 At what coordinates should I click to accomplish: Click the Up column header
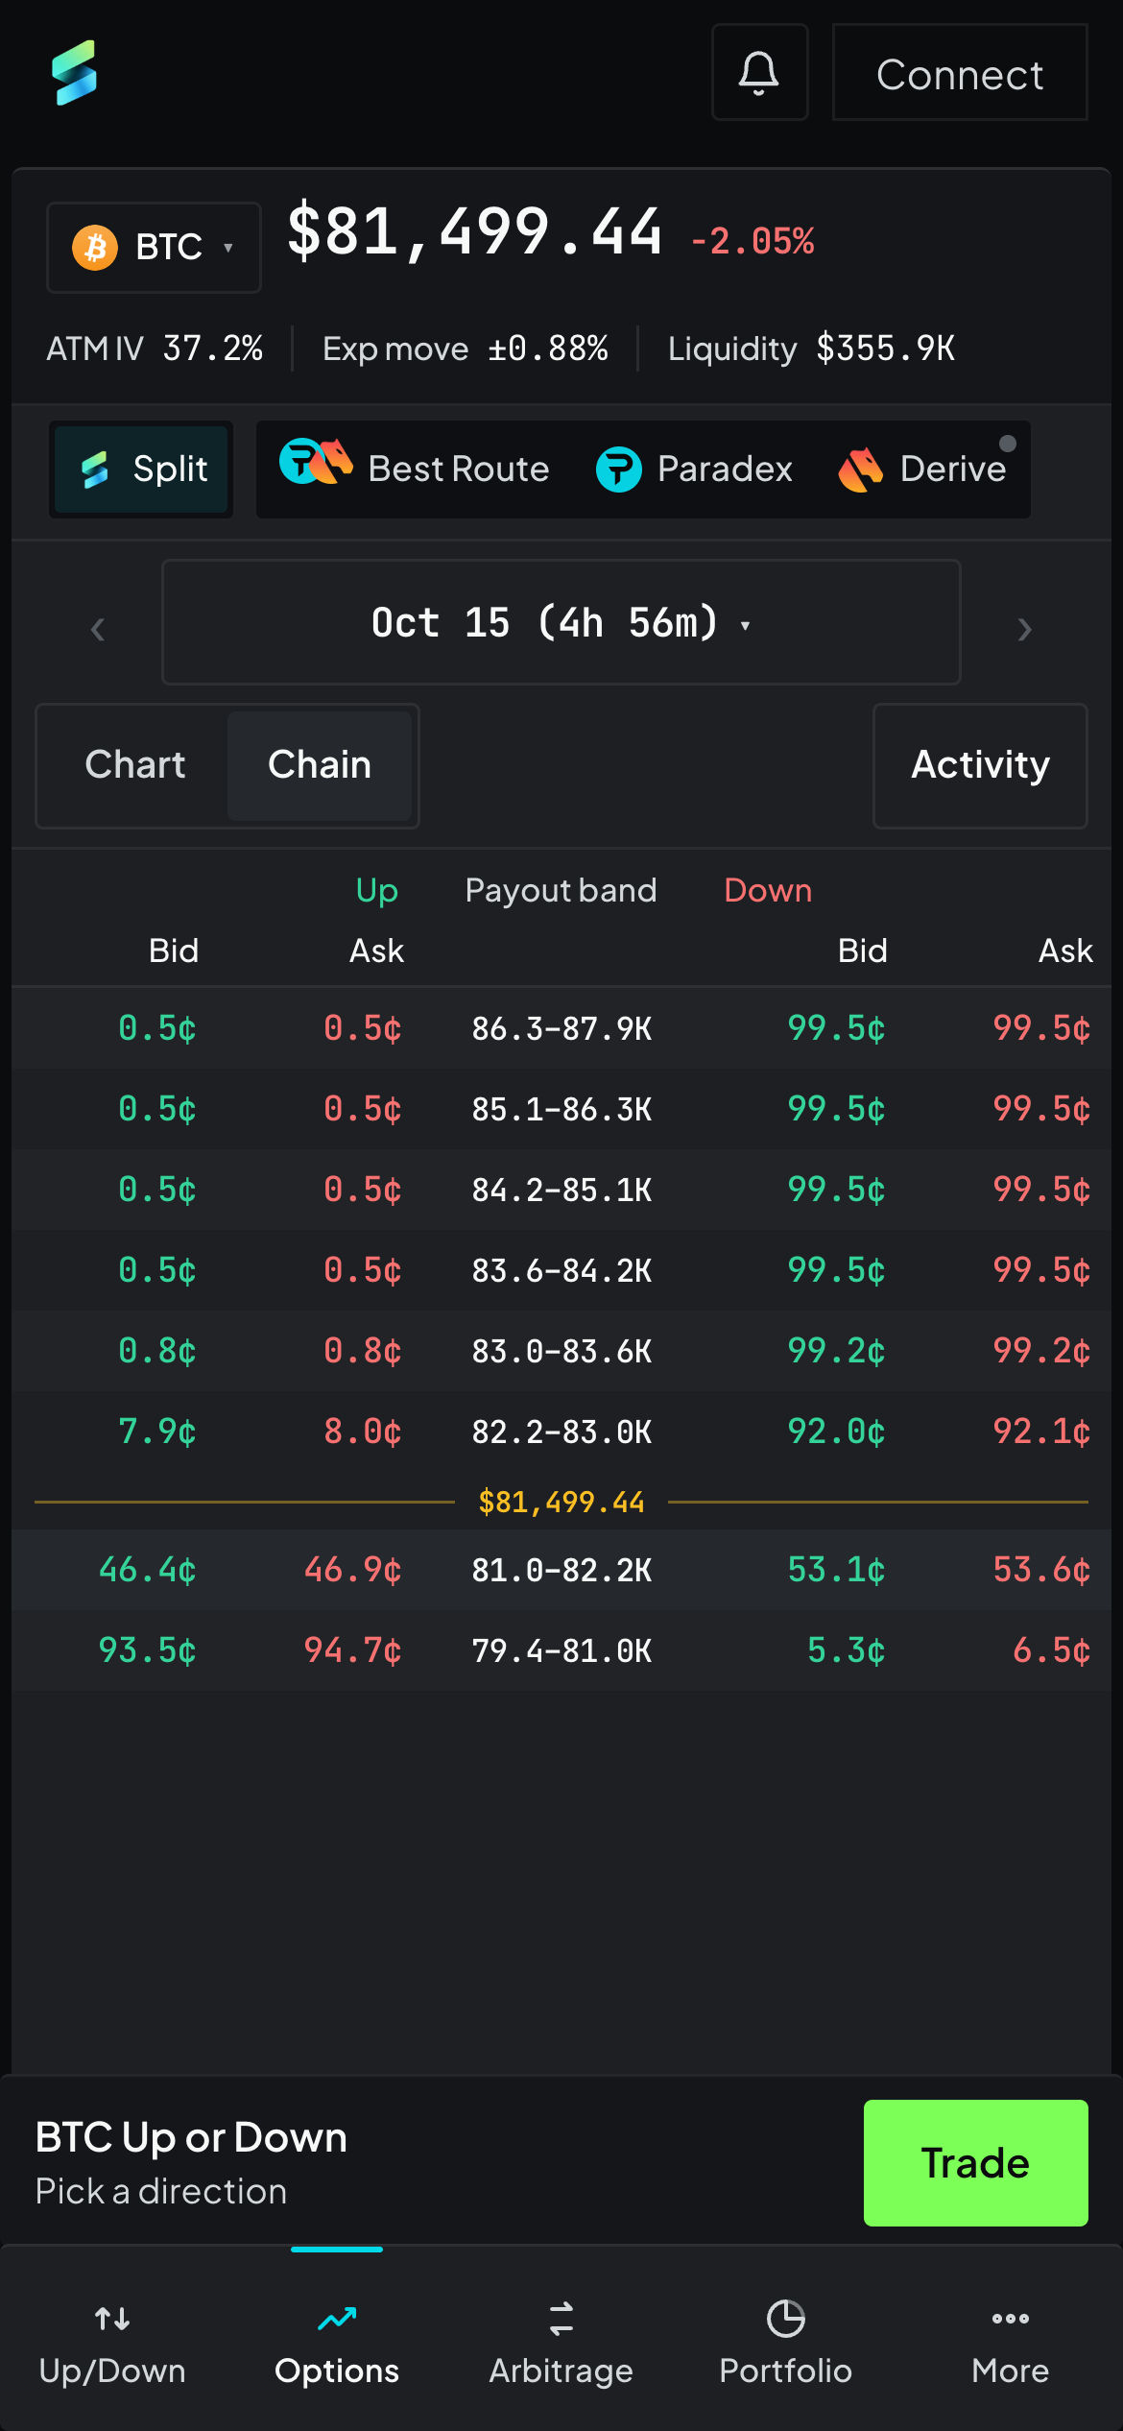tap(377, 890)
